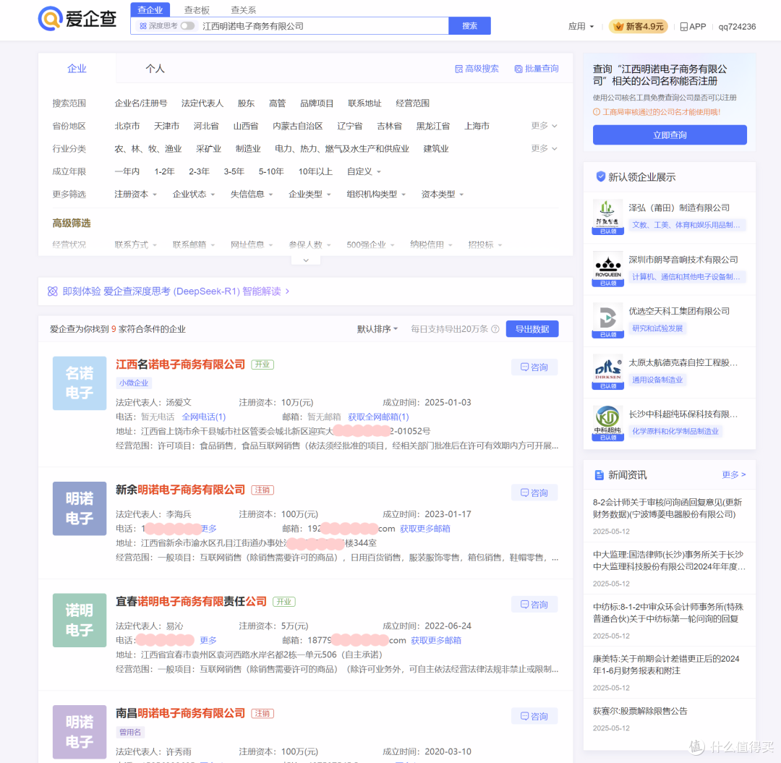The height and width of the screenshot is (763, 781).
Task: Open 高级搜索
Action: [x=477, y=69]
